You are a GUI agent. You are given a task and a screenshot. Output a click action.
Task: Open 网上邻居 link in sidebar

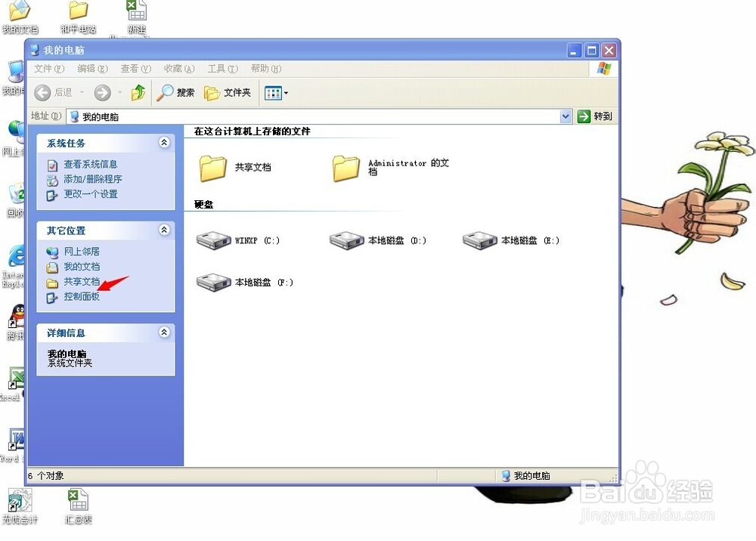(x=82, y=252)
